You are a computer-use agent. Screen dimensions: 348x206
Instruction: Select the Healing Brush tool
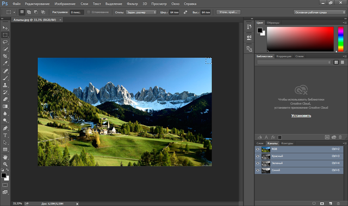5,71
